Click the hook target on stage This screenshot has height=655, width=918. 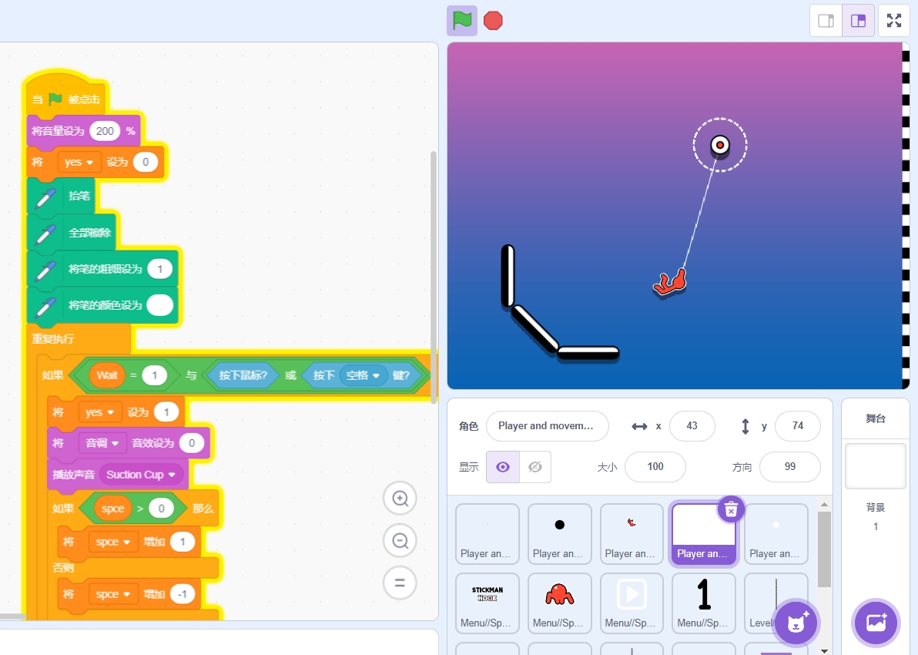coord(720,145)
